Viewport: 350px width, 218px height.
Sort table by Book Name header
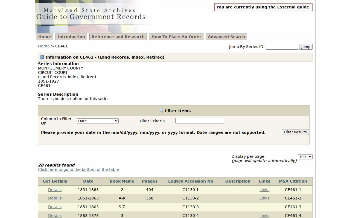click(x=122, y=181)
